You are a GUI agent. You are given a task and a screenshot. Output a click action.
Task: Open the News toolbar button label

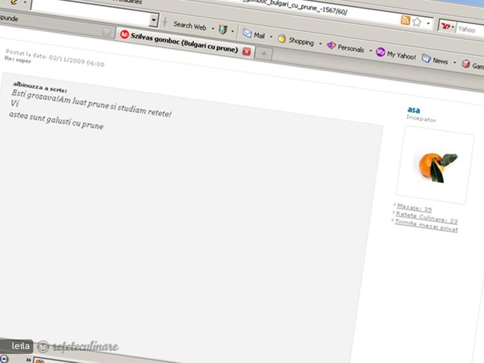click(x=440, y=61)
